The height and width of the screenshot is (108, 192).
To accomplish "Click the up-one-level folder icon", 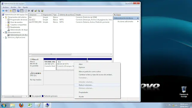I will pyautogui.click(x=11, y=11).
